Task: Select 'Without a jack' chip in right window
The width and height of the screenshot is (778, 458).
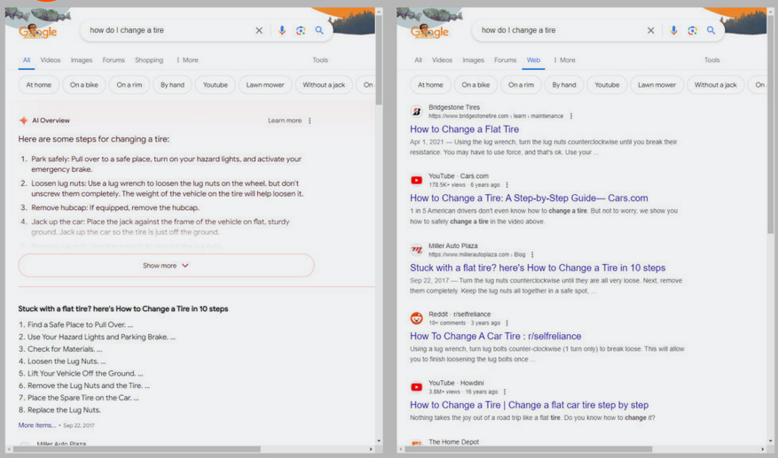Action: 716,85
